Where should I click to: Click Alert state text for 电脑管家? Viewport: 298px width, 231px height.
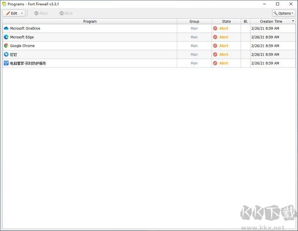click(x=223, y=63)
